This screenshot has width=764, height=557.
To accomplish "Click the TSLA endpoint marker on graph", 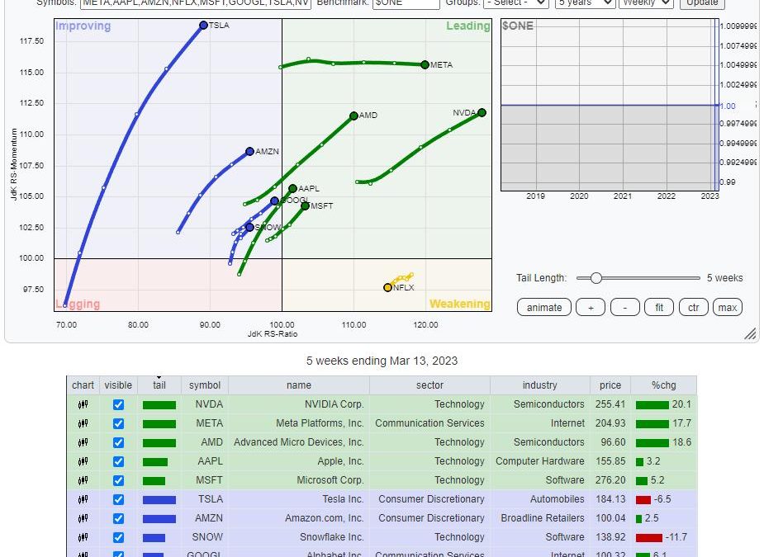I will pyautogui.click(x=204, y=26).
